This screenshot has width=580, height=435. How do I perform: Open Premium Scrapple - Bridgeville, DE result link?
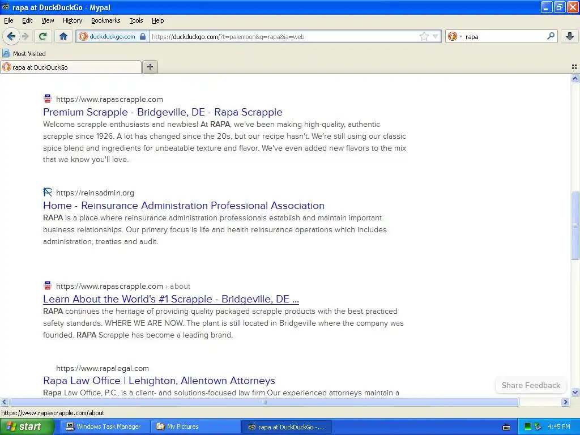(163, 112)
